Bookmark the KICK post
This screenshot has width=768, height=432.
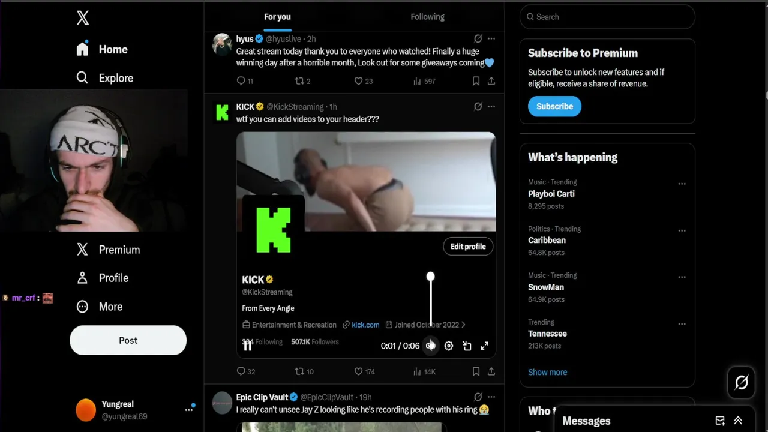(x=476, y=371)
